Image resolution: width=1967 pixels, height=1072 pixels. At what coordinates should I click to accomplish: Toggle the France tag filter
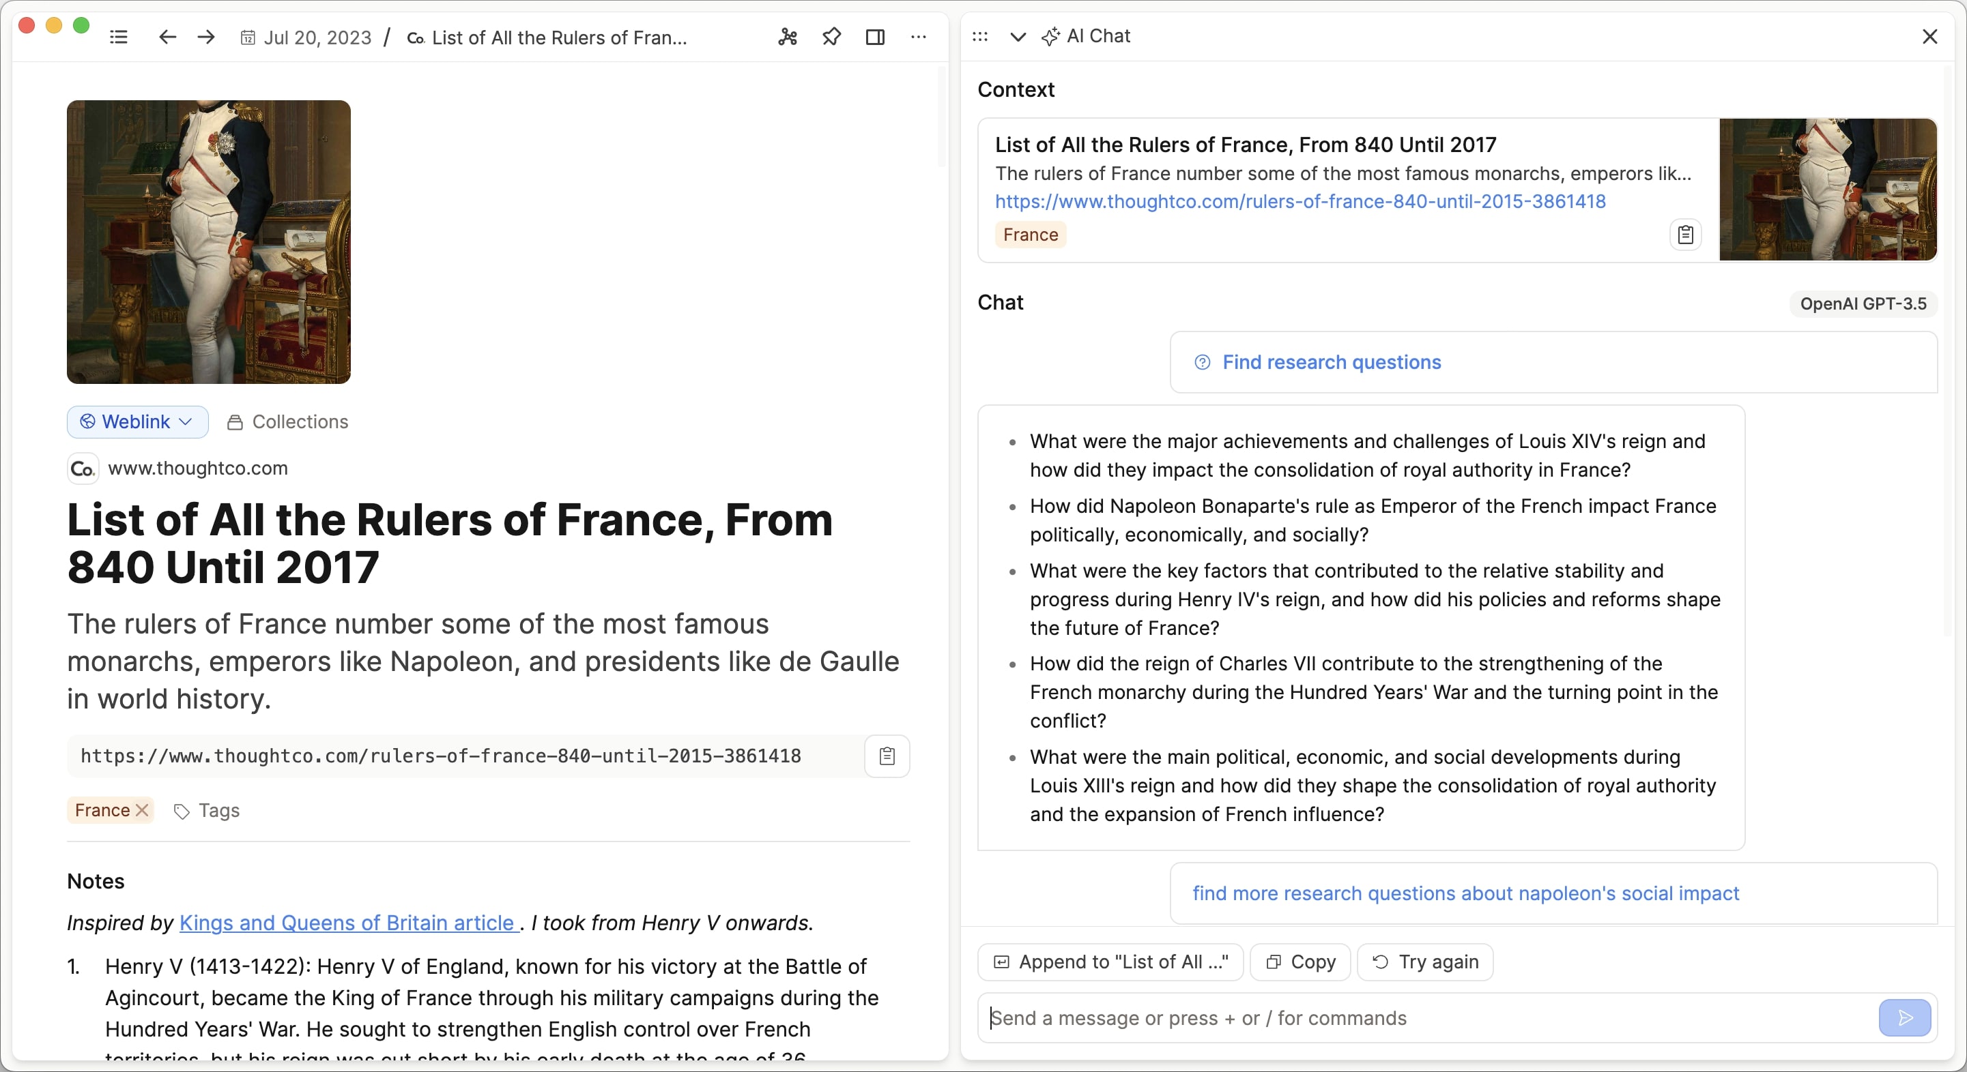click(x=1029, y=234)
